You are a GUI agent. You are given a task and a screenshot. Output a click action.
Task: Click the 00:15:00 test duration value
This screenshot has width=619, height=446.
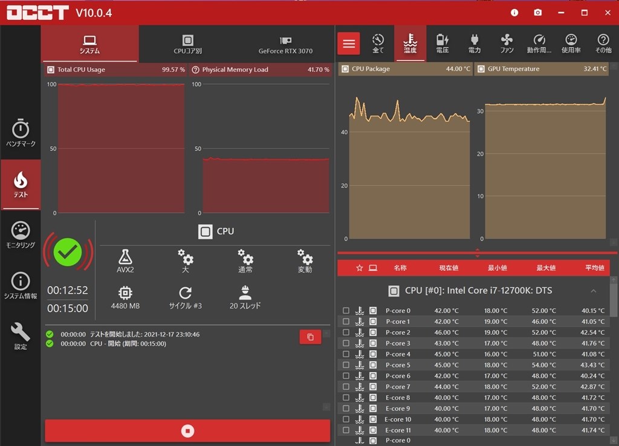68,308
